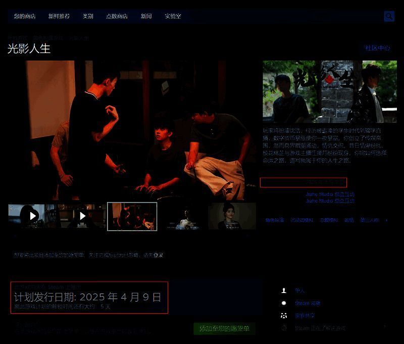
Task: Click the family sharing (家庭共享) icon
Action: pos(284,316)
